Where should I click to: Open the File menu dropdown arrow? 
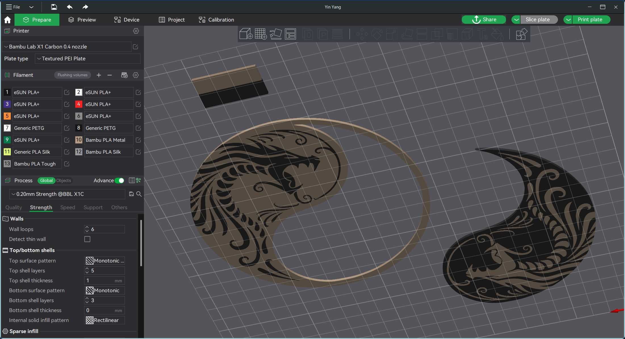pos(31,7)
